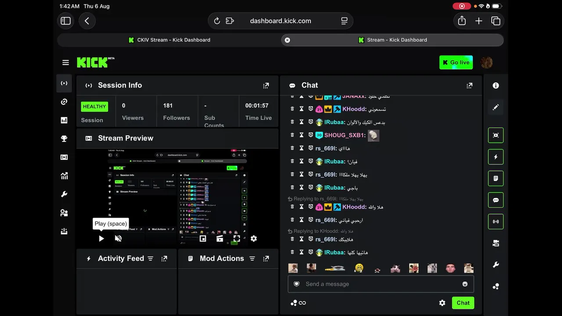Screen dimensions: 562x316
Task: Pop out the Activity Feed panel
Action: (164, 259)
